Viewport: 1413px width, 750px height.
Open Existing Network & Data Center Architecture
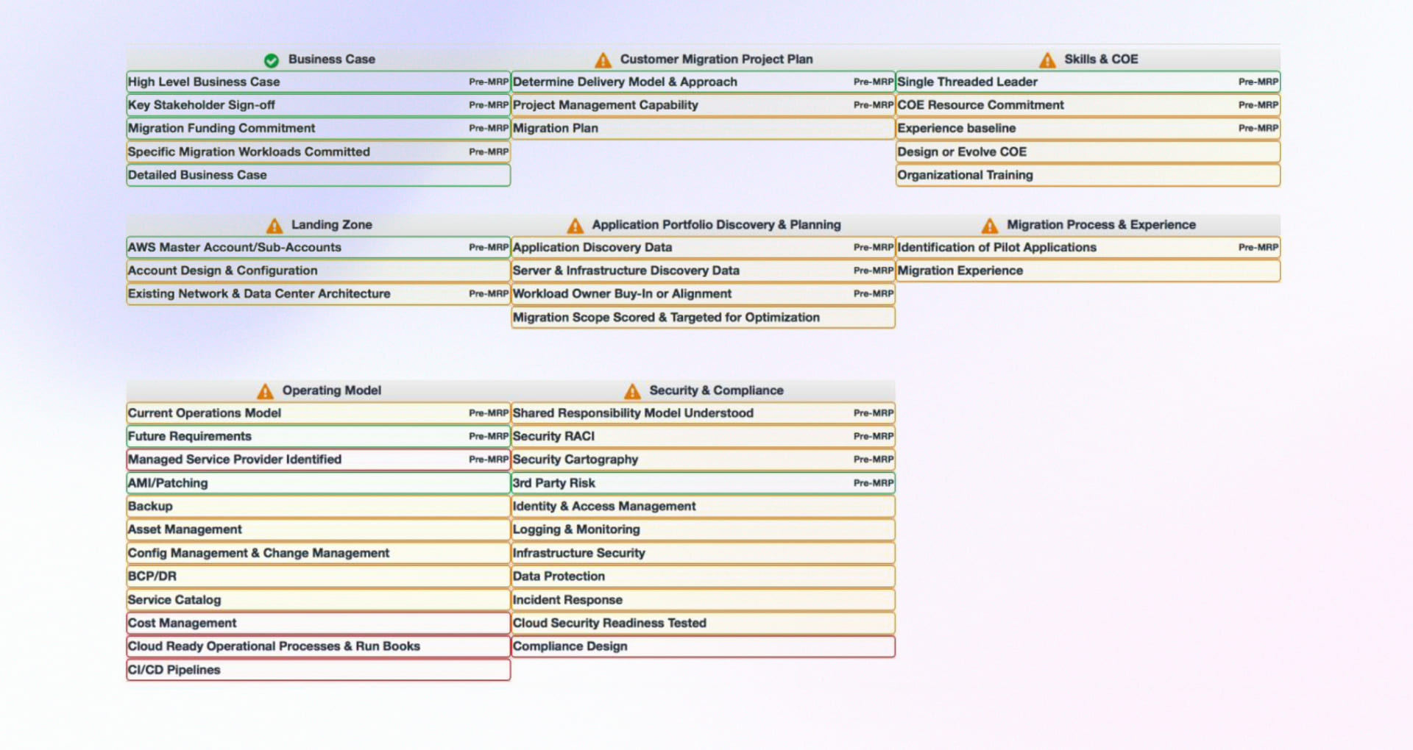(x=319, y=293)
